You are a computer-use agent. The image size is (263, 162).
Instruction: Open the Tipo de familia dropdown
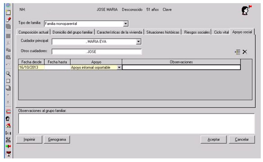(126, 24)
